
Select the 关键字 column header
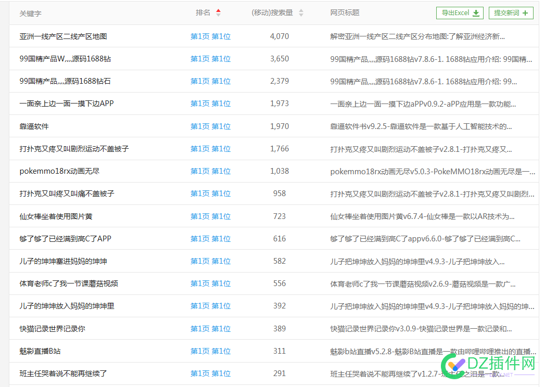coord(30,14)
